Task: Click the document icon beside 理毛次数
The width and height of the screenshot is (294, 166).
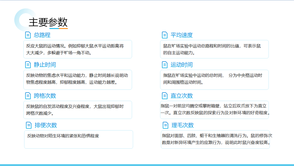Action: tap(166, 125)
